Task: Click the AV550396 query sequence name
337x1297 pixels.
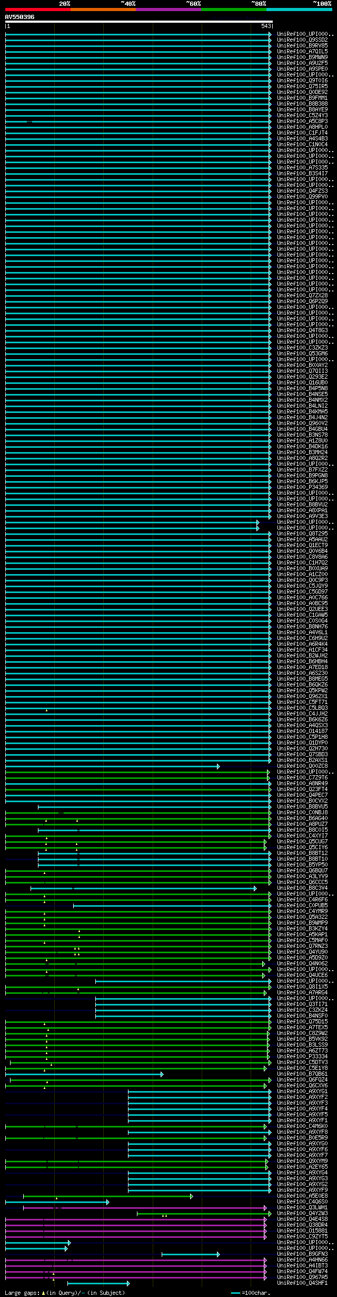Action: click(x=20, y=17)
